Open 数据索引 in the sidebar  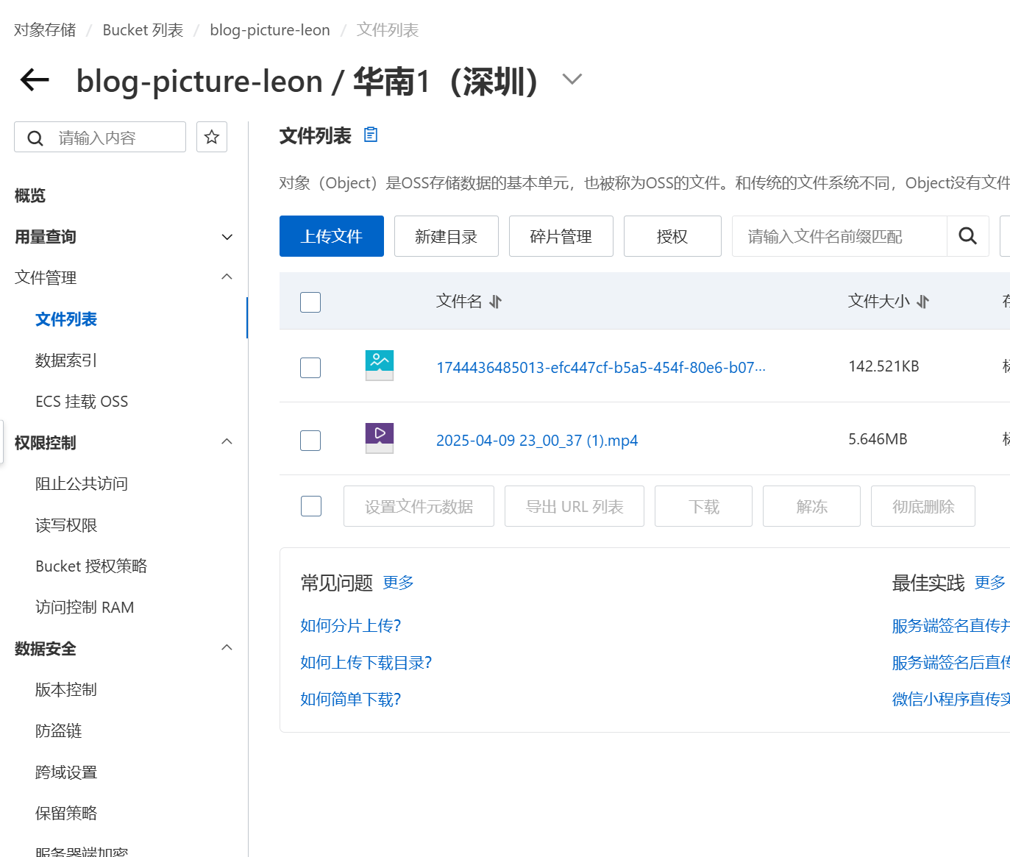tap(66, 360)
